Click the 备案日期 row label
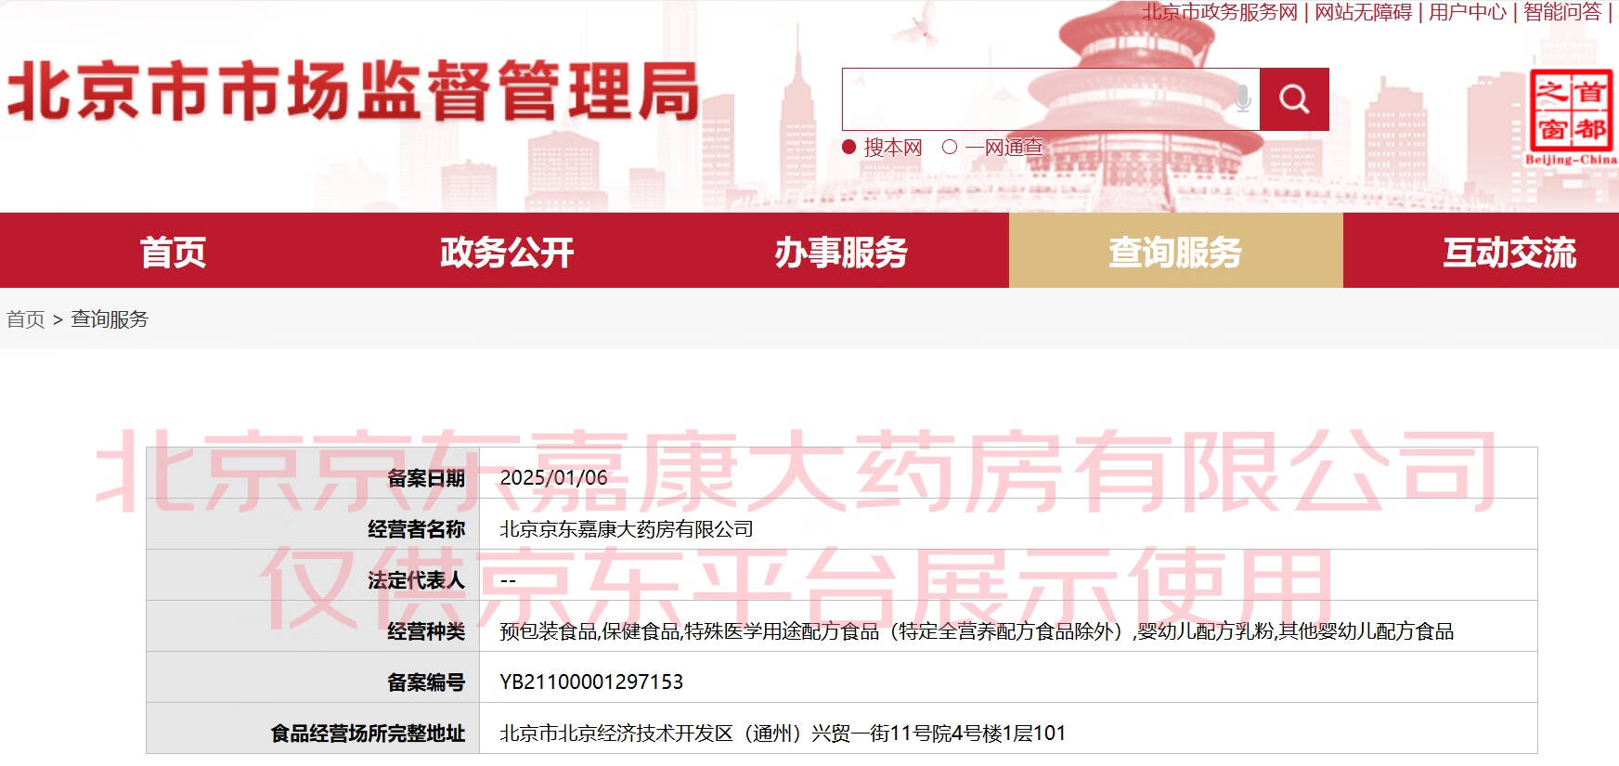 tap(426, 478)
